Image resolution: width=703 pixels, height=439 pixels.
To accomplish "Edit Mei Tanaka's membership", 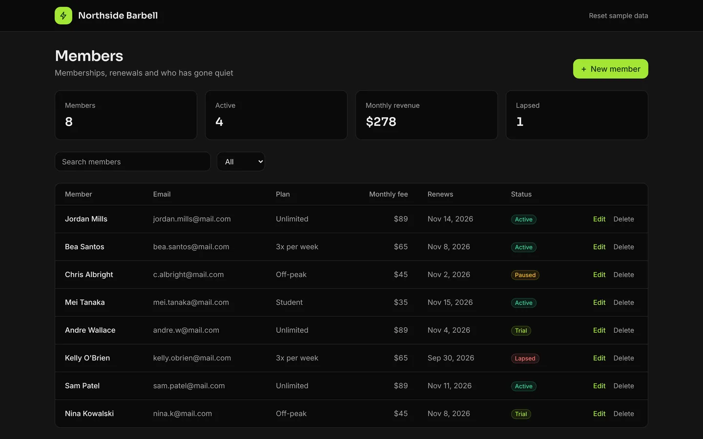I will pyautogui.click(x=599, y=302).
